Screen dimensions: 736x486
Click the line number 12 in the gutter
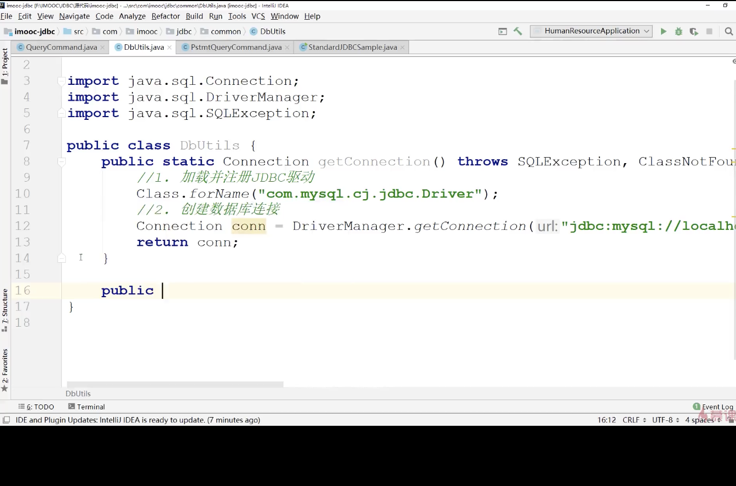pyautogui.click(x=22, y=226)
